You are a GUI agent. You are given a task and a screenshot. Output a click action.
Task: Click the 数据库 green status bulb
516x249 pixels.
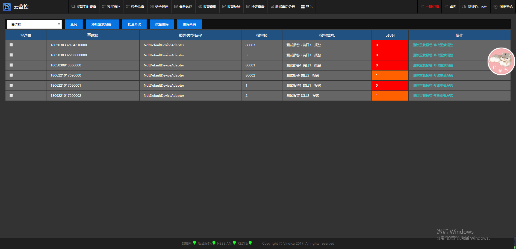(194, 243)
